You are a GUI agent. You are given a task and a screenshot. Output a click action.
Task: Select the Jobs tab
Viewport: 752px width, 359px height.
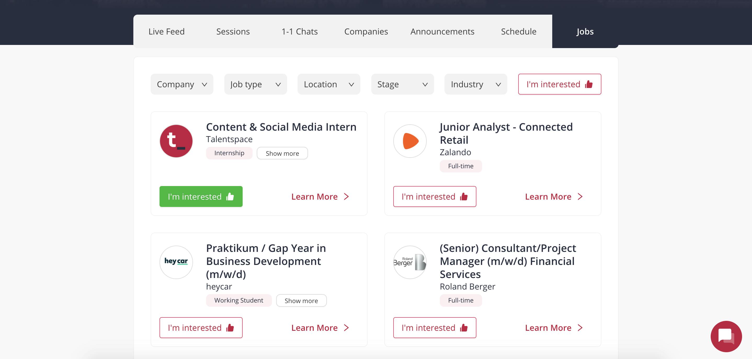[x=585, y=32]
